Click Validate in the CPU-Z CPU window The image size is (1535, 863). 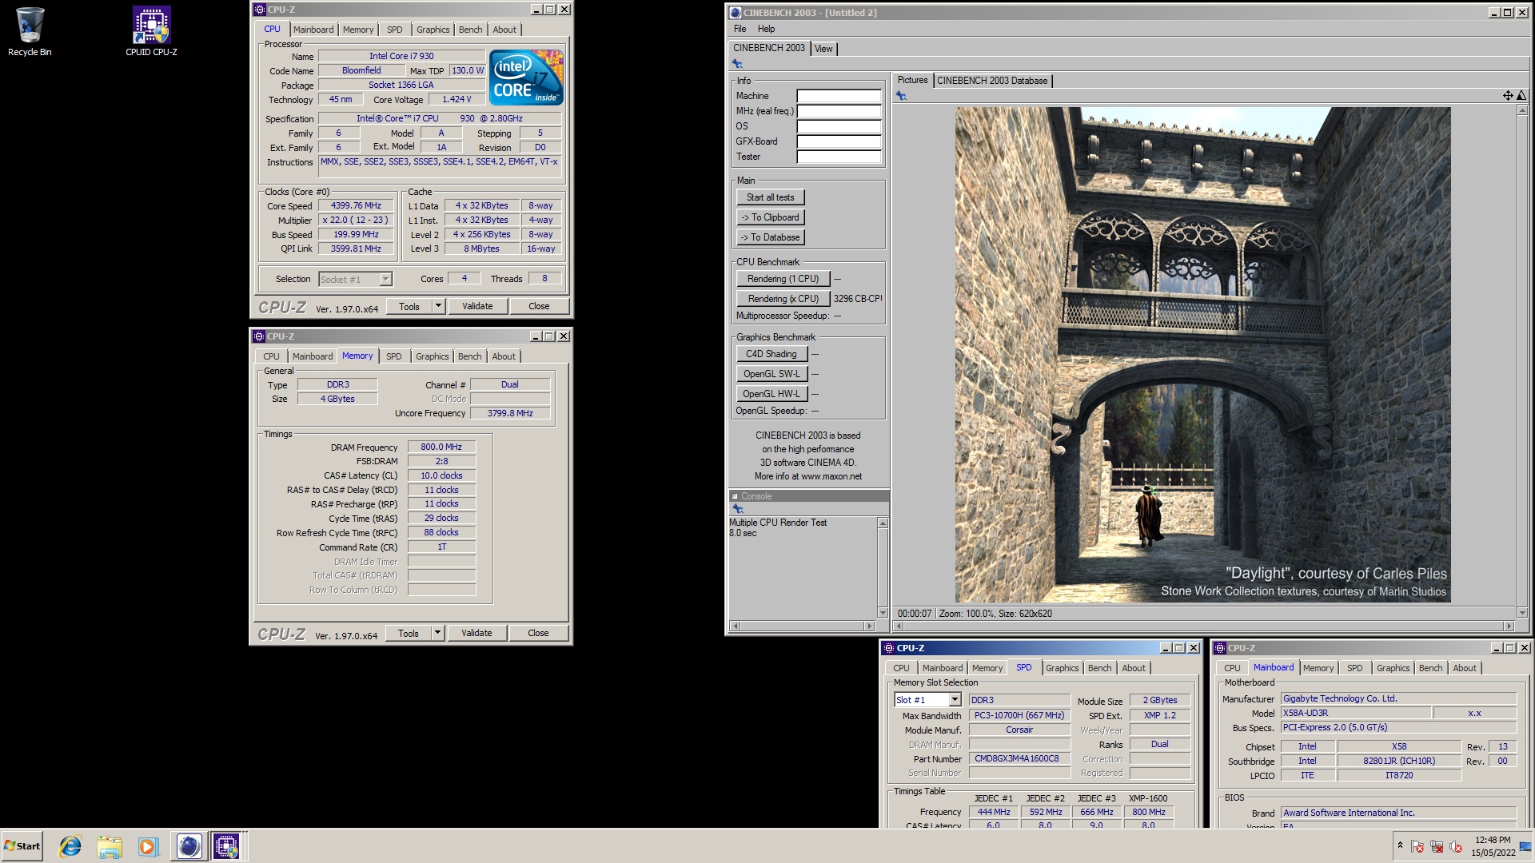[x=477, y=306]
